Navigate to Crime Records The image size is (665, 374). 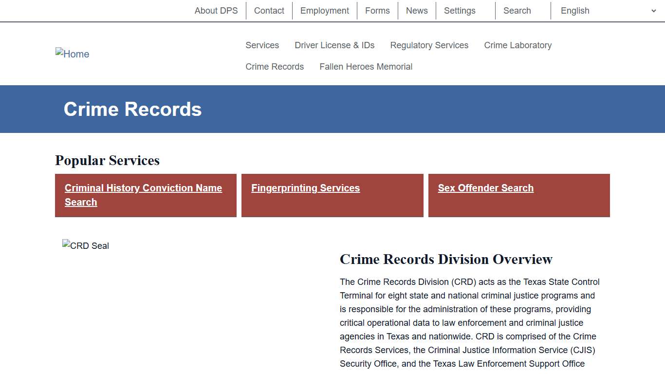[x=275, y=67]
